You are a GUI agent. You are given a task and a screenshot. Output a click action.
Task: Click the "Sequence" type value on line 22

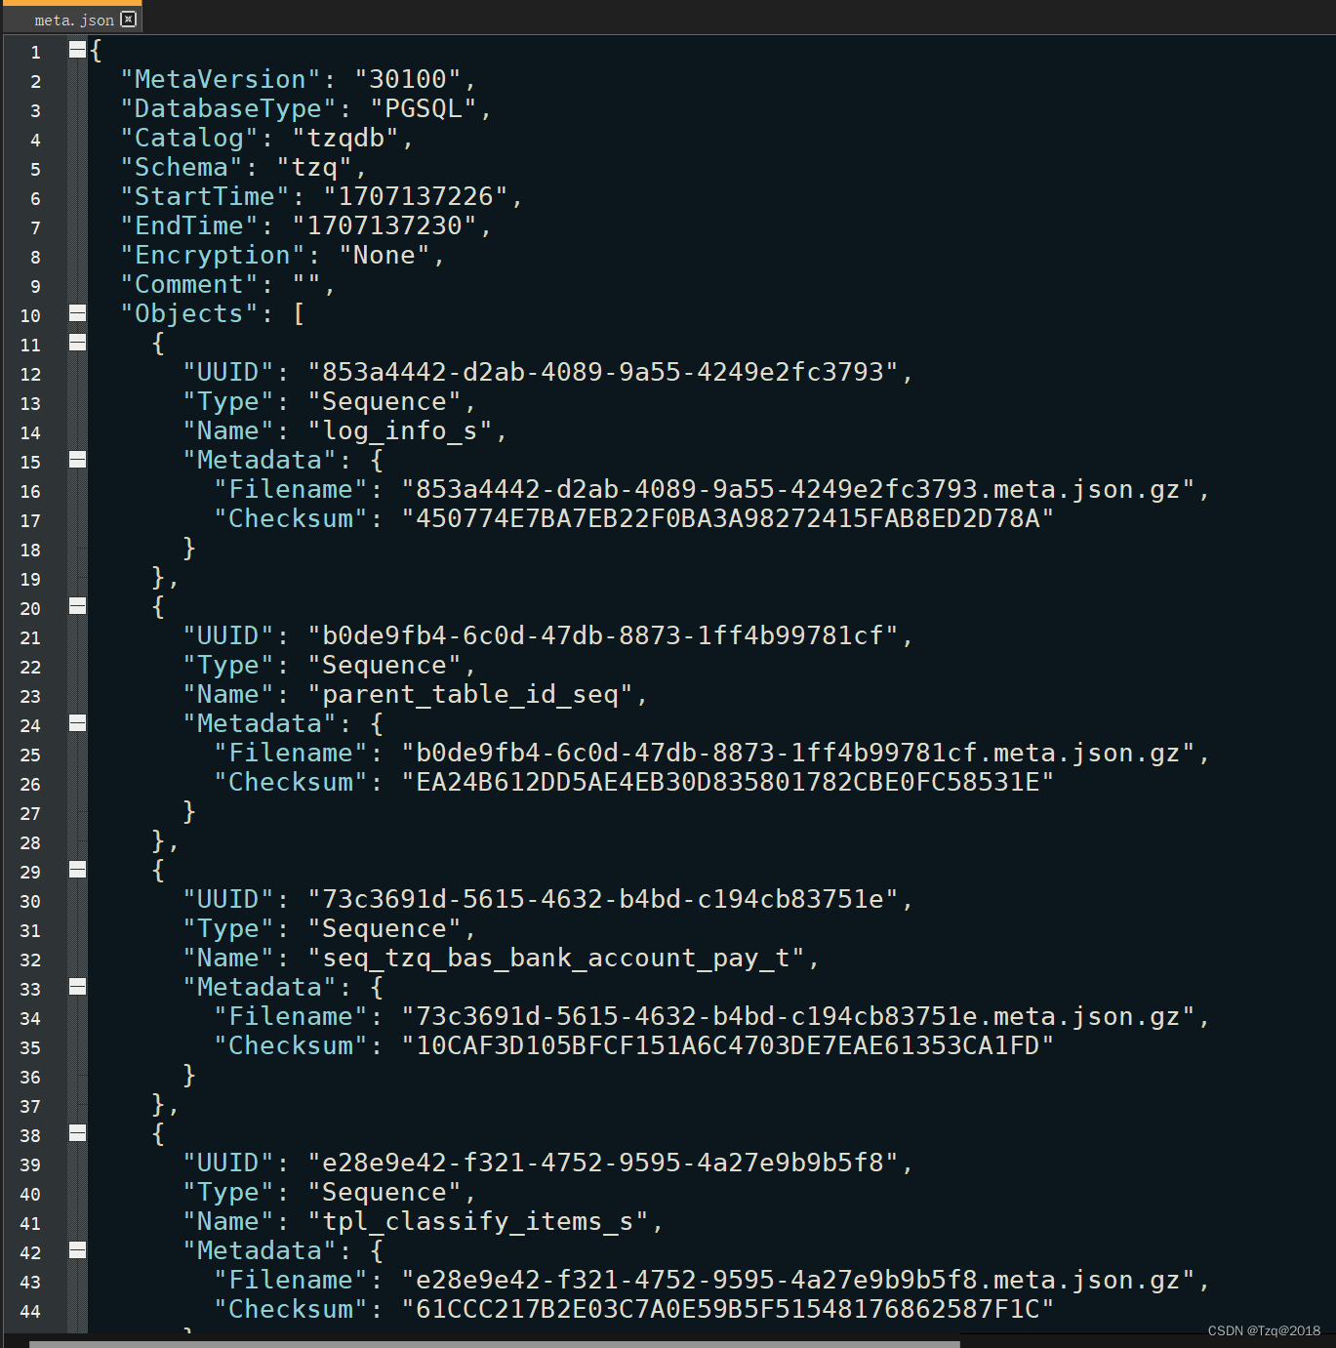(385, 665)
